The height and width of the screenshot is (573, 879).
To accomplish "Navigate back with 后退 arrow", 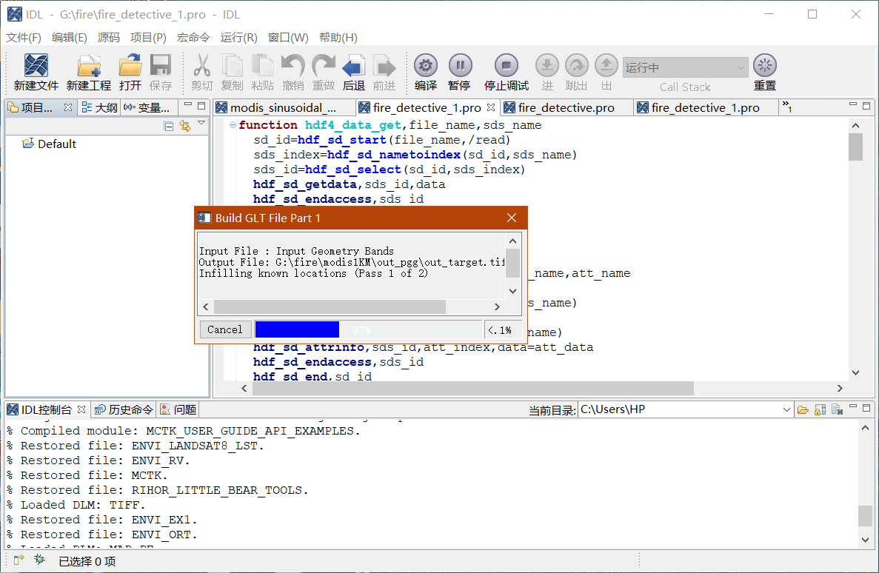I will coord(354,73).
